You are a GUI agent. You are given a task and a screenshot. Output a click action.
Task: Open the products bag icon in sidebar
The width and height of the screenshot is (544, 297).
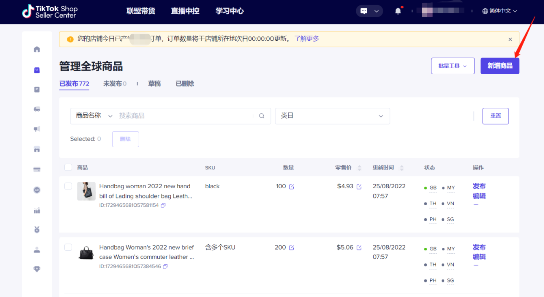[x=37, y=70]
